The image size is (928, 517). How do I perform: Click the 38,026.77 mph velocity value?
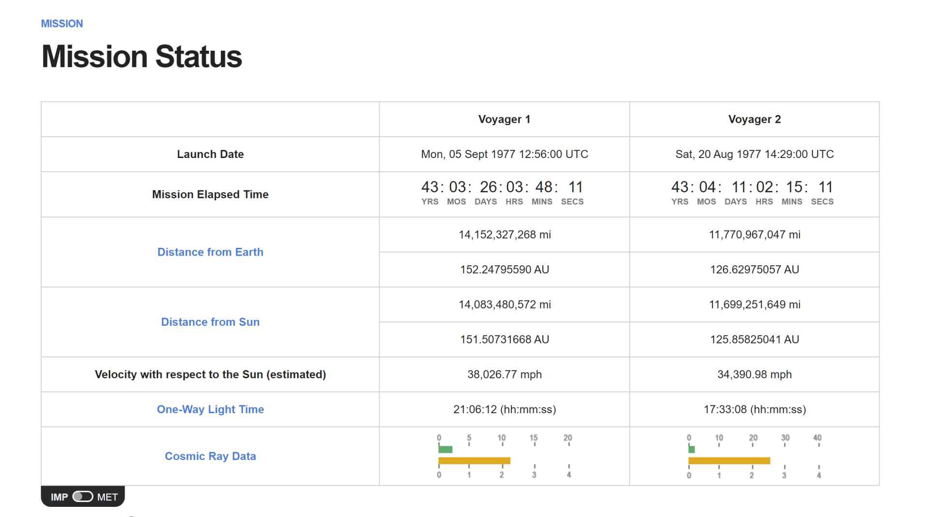pyautogui.click(x=505, y=375)
